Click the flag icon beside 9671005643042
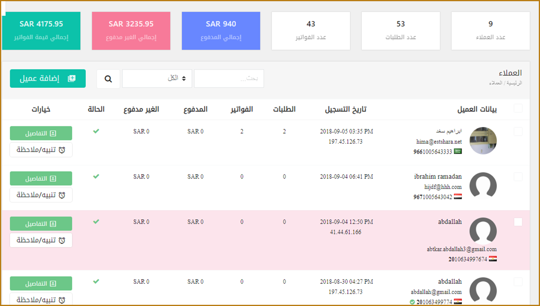Viewport: 540px width, 306px height. pos(458,197)
